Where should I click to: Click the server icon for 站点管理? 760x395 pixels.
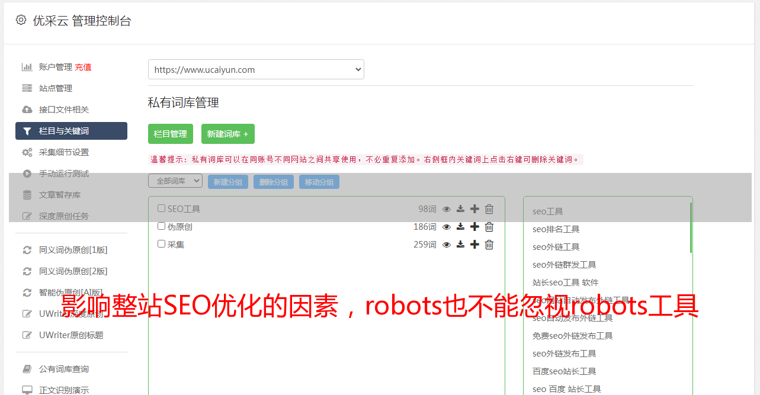[27, 88]
